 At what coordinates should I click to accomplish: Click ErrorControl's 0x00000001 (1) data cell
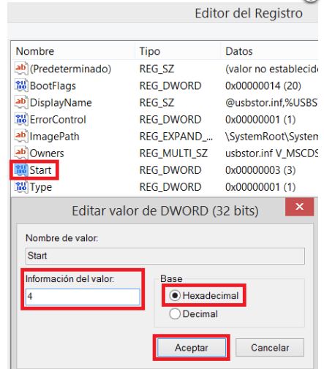pyautogui.click(x=260, y=119)
